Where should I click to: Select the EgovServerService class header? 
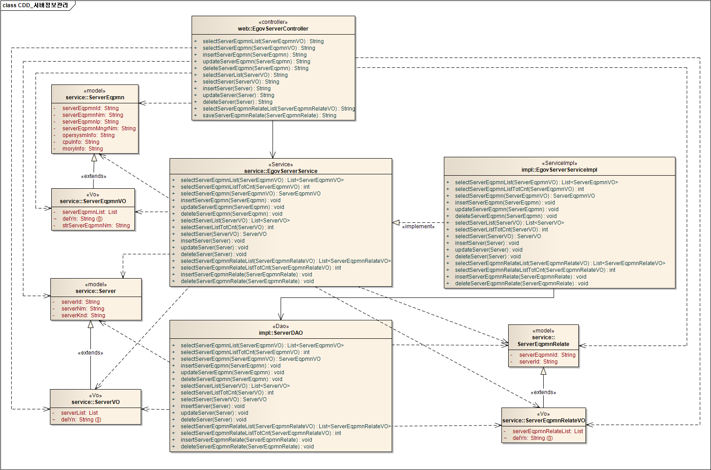coord(281,171)
